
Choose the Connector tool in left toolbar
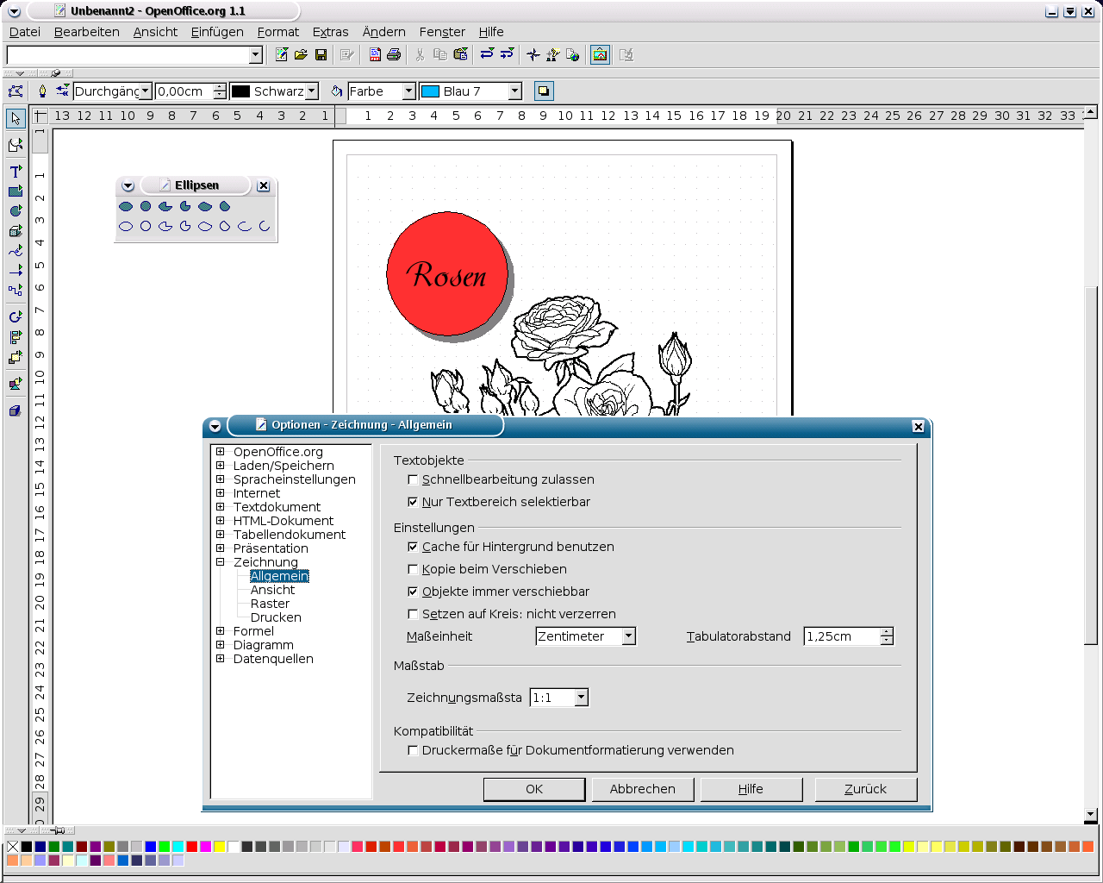[x=16, y=291]
